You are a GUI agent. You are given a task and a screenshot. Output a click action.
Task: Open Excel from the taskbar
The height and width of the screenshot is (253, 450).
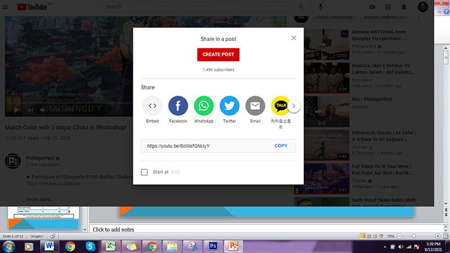[111, 246]
